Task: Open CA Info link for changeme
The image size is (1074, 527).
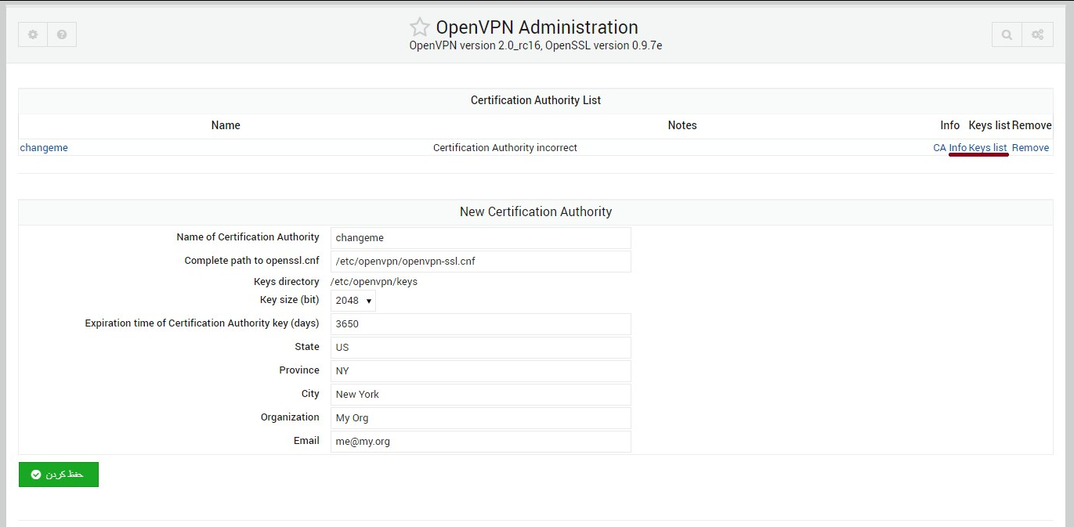Action: point(949,148)
